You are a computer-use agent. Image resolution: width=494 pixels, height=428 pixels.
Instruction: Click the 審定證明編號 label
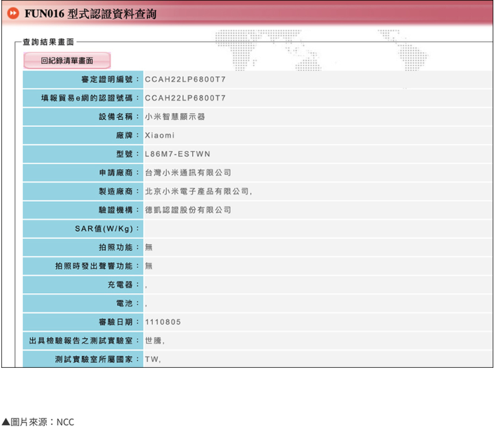tap(110, 79)
